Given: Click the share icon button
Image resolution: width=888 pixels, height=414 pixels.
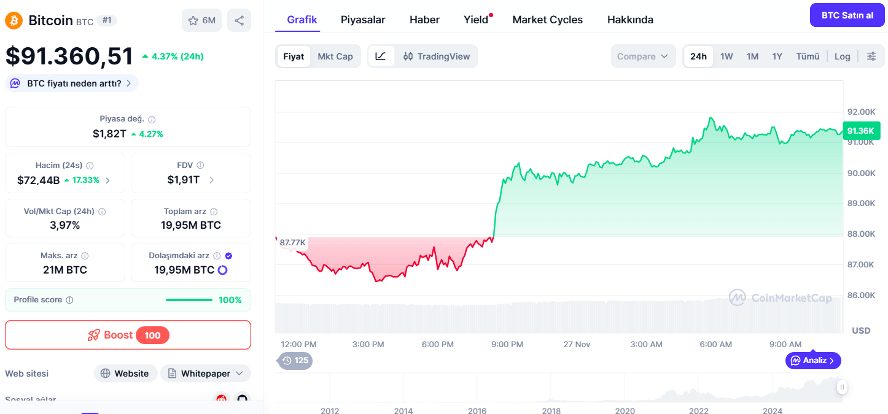Looking at the screenshot, I should click(x=239, y=20).
